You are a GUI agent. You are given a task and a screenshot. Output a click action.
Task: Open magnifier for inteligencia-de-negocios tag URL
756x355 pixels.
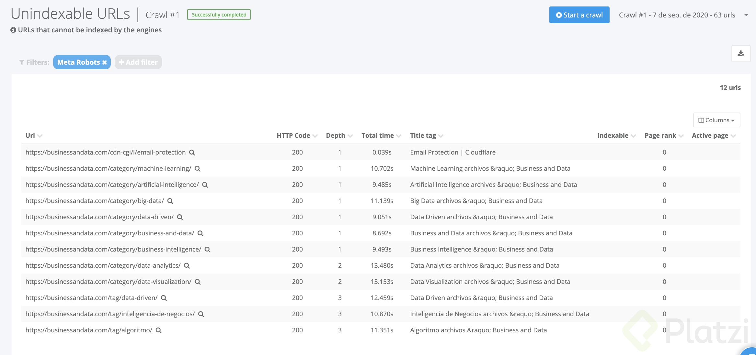click(201, 314)
